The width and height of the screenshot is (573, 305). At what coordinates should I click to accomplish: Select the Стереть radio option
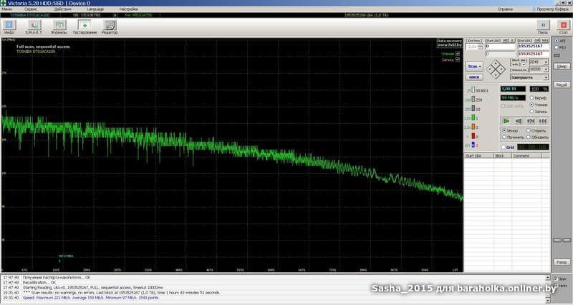pyautogui.click(x=529, y=130)
